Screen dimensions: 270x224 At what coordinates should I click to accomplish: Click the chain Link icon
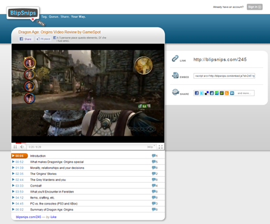[175, 59]
